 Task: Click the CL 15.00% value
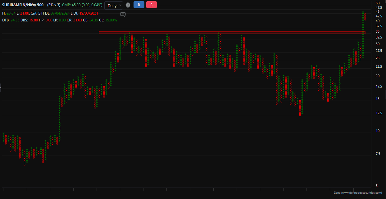[111, 20]
